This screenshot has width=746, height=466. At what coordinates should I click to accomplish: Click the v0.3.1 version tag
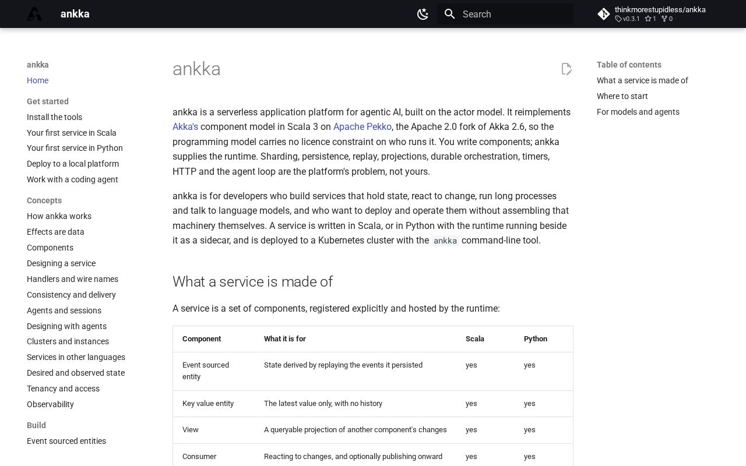(x=628, y=19)
